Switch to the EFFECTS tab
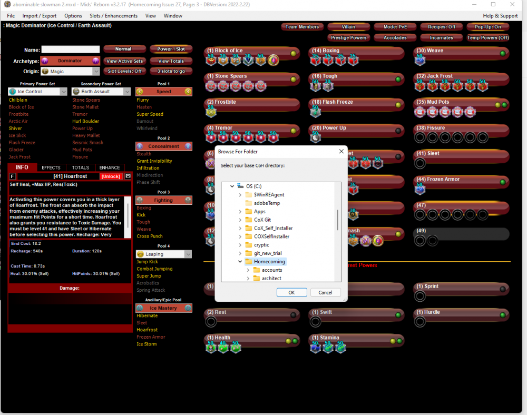This screenshot has height=415, width=527. coord(51,167)
